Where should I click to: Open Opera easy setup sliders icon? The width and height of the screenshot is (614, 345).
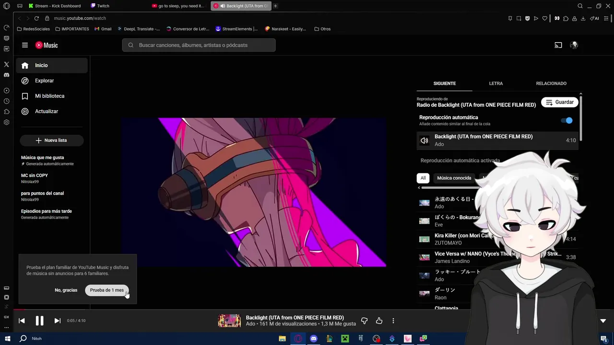(x=607, y=18)
